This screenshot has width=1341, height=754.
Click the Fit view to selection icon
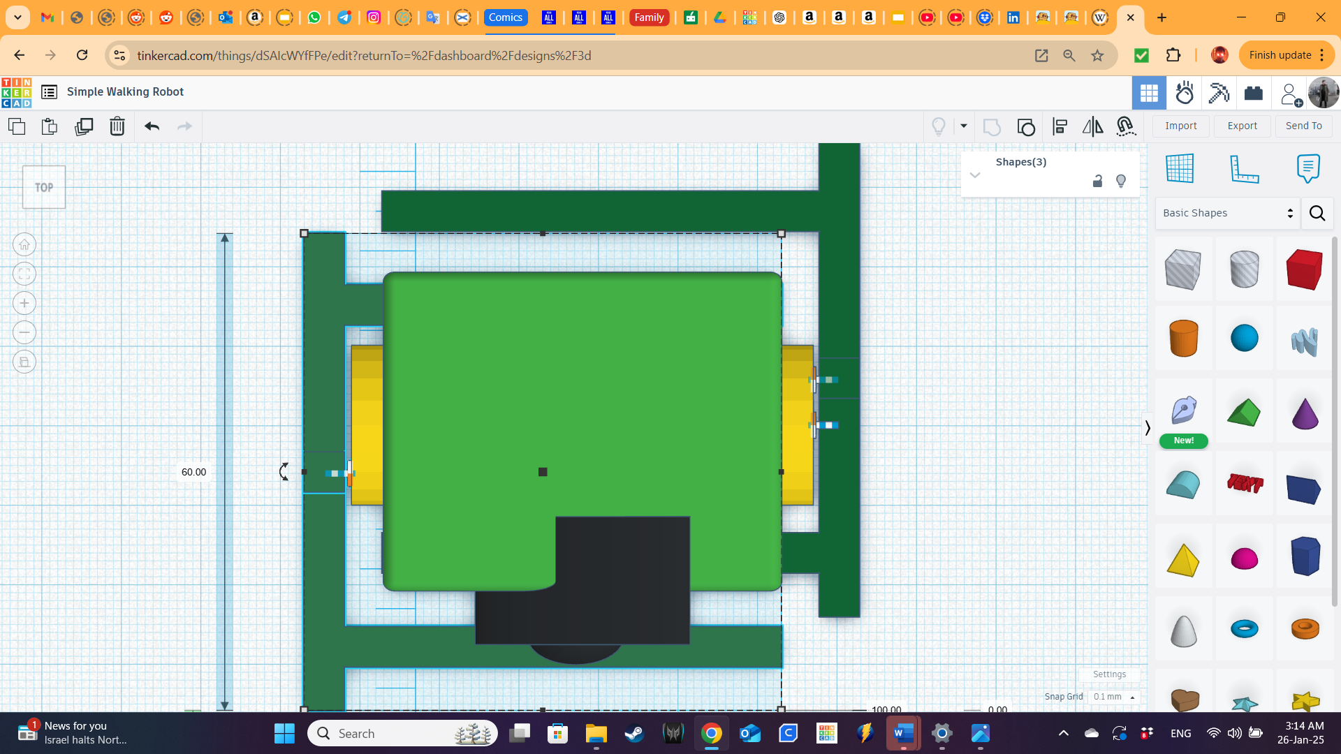(24, 274)
